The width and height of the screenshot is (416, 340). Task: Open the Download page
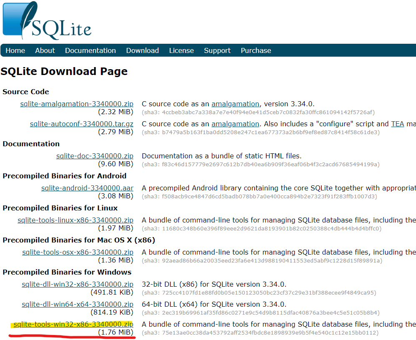tap(142, 50)
